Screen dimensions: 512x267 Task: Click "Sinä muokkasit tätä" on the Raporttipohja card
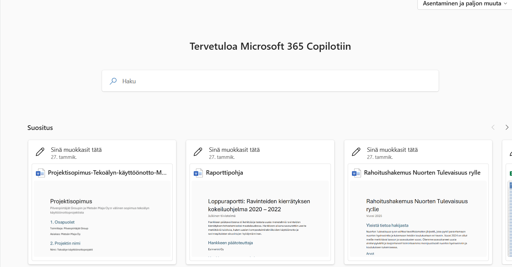pyautogui.click(x=234, y=150)
